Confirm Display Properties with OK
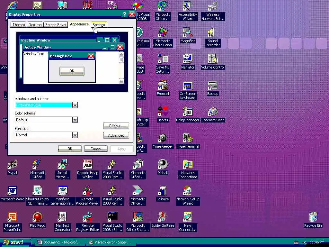Image resolution: width=329 pixels, height=247 pixels. (70, 149)
